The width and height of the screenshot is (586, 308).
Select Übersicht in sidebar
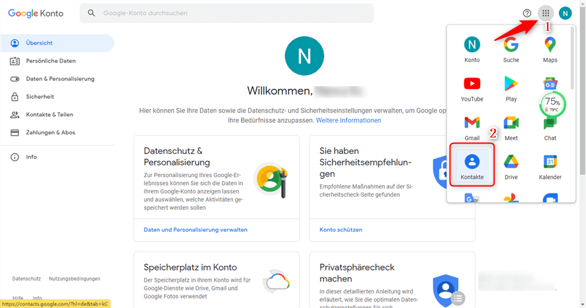point(57,43)
